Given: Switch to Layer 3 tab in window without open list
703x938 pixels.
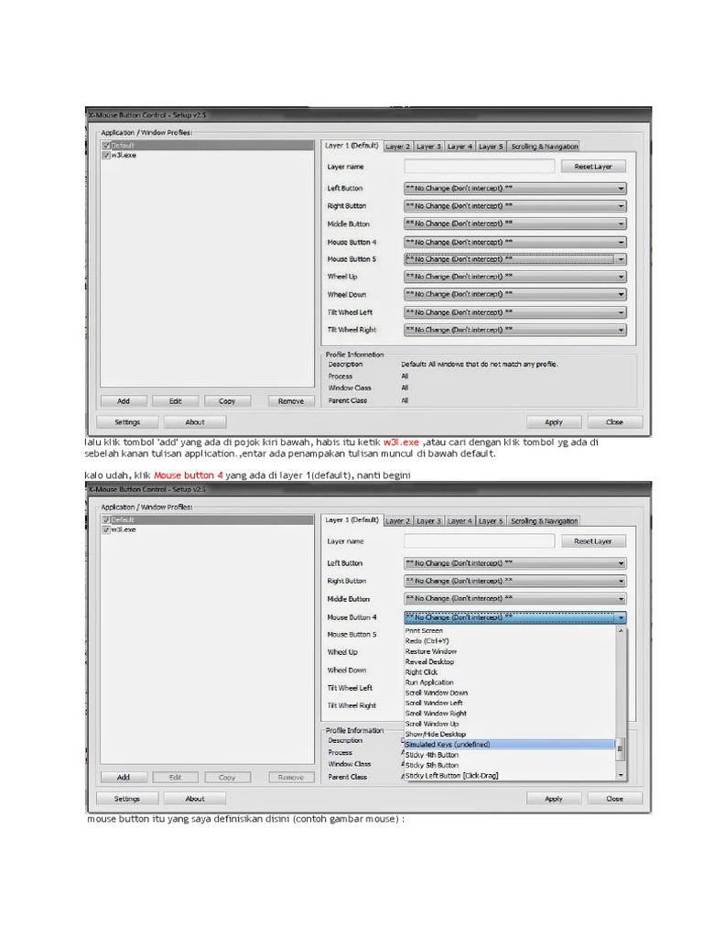Looking at the screenshot, I should [428, 147].
